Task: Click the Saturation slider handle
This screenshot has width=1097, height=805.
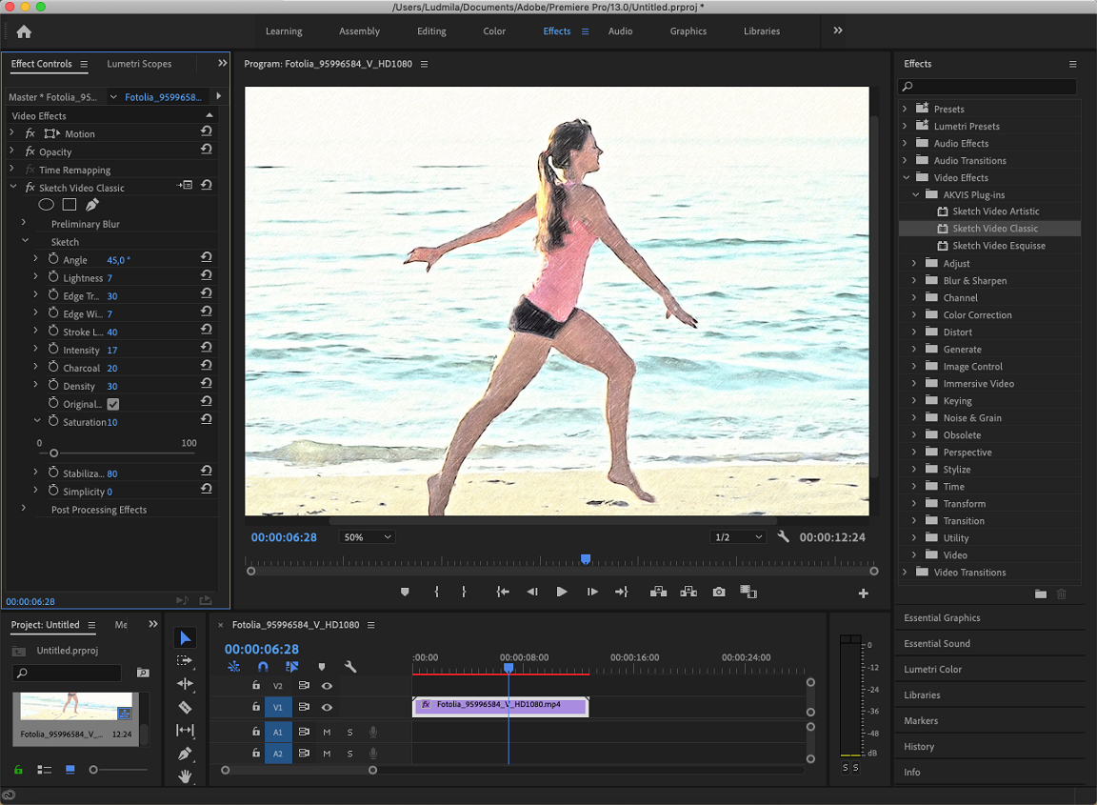Action: (x=54, y=453)
